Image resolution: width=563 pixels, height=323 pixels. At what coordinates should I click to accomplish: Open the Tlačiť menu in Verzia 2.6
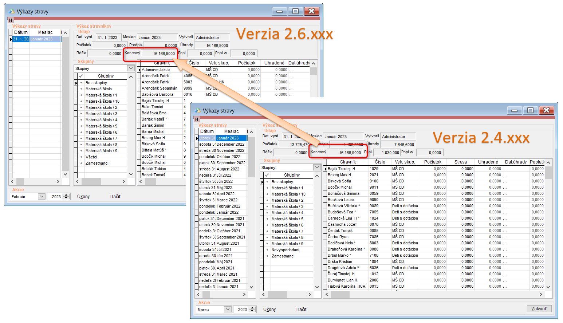115,197
